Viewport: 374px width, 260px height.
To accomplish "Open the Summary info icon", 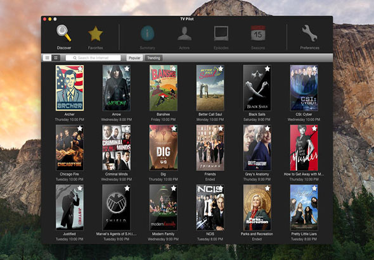I will click(x=147, y=34).
